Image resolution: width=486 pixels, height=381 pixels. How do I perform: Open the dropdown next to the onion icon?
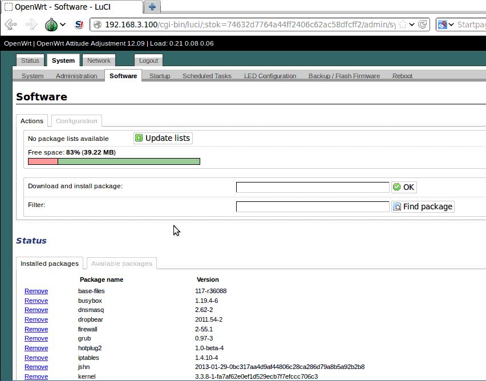pyautogui.click(x=63, y=25)
